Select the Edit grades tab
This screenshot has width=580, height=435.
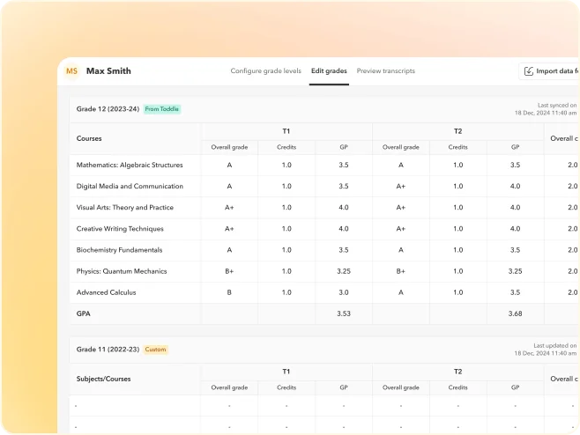(x=329, y=71)
